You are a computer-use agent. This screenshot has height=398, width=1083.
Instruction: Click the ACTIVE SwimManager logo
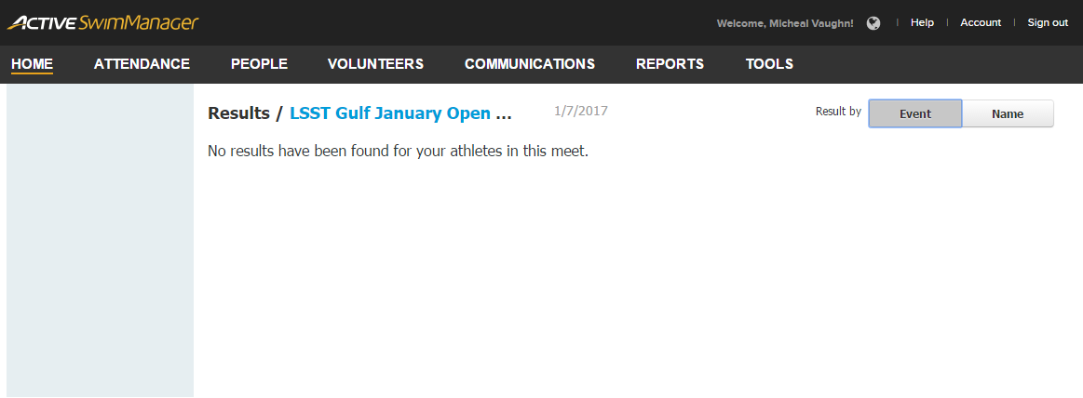pyautogui.click(x=103, y=22)
